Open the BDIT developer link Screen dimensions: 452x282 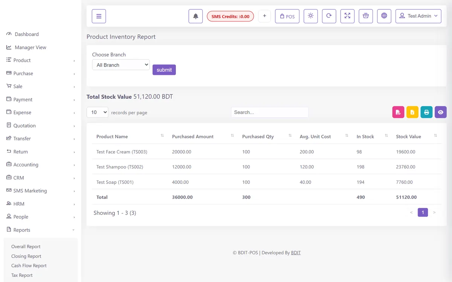pos(296,253)
